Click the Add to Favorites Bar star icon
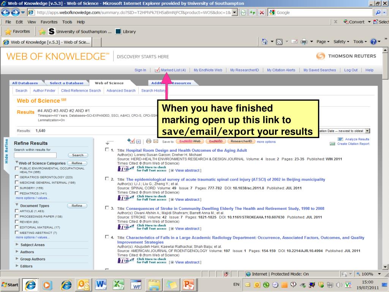The width and height of the screenshot is (389, 292). click(42, 32)
